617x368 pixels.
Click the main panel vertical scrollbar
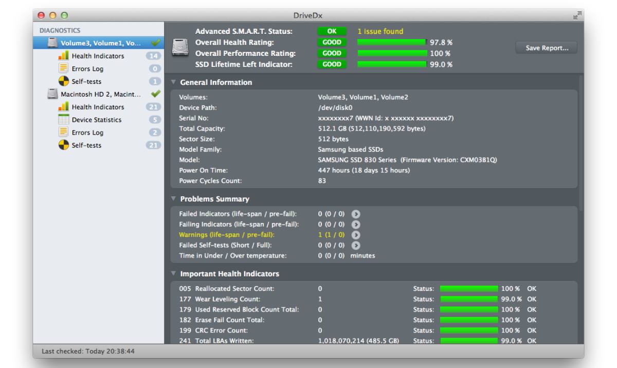point(581,144)
